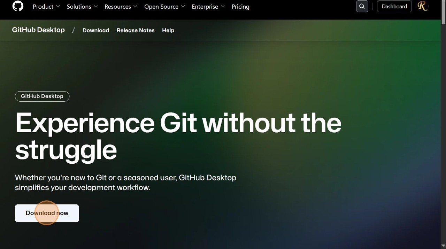Image resolution: width=446 pixels, height=249 pixels.
Task: Expand the Solutions dropdown menu
Action: pyautogui.click(x=82, y=7)
